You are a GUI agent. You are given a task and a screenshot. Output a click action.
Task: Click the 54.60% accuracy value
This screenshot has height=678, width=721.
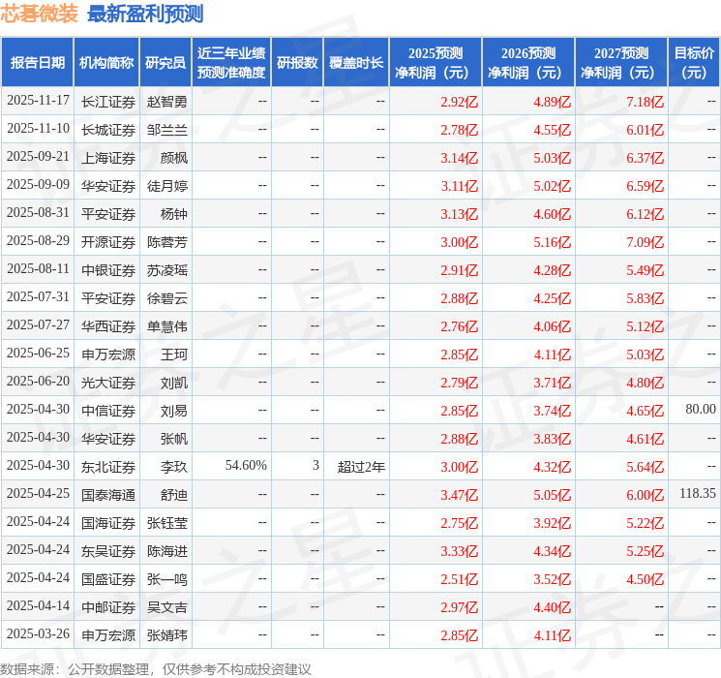tap(246, 465)
